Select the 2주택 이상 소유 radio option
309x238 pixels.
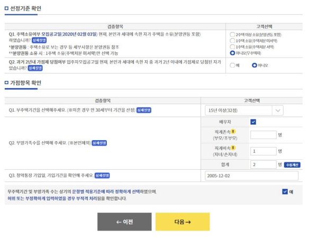click(x=232, y=35)
